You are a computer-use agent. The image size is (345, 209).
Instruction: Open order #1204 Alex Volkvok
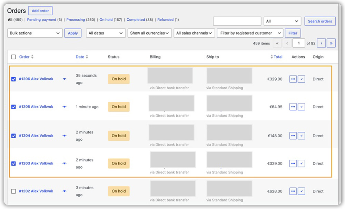click(36, 136)
